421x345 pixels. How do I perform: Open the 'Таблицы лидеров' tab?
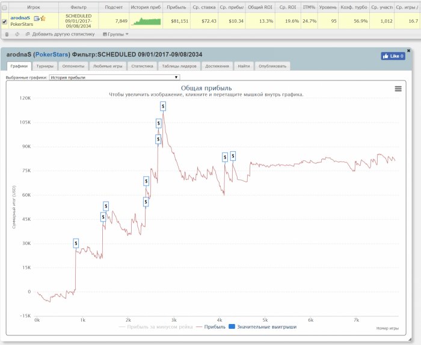(x=179, y=66)
